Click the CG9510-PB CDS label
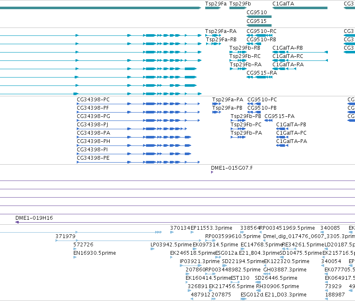The width and height of the screenshot is (355, 301). (262, 108)
